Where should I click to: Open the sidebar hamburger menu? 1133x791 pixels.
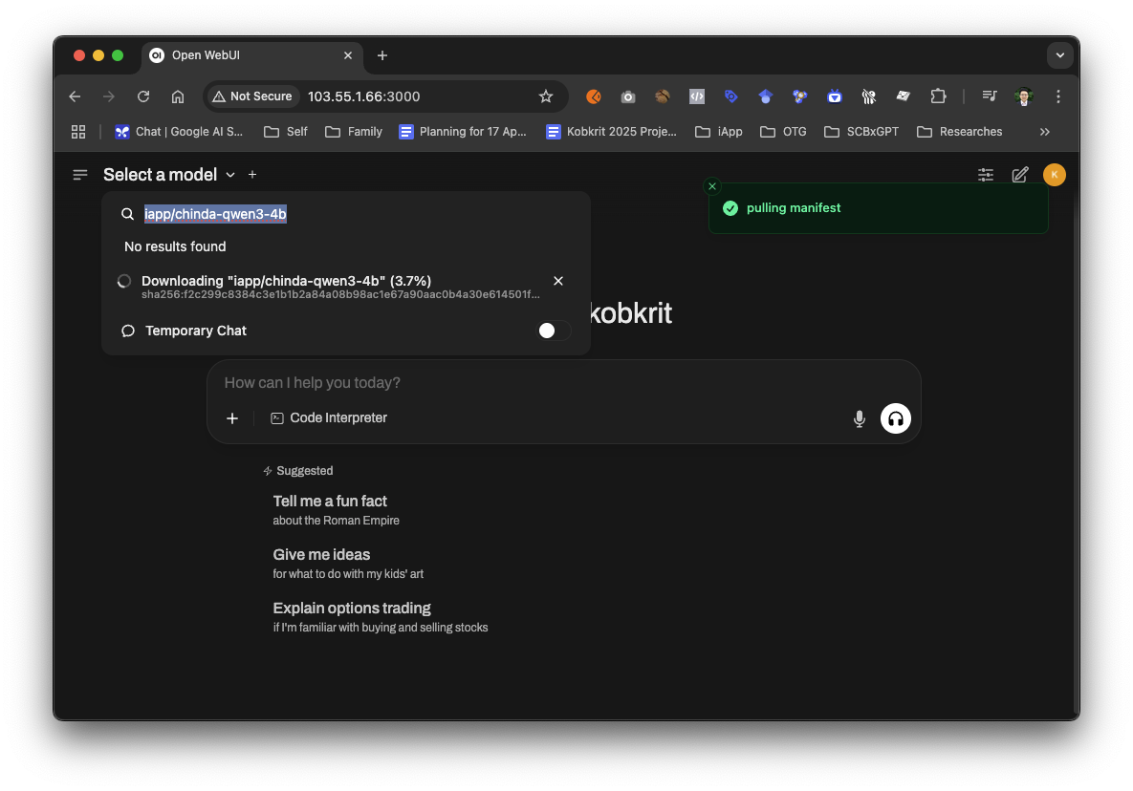coord(80,175)
